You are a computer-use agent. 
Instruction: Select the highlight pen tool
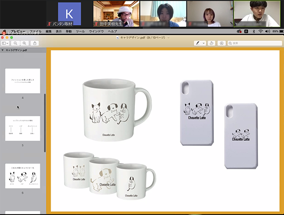[198, 43]
